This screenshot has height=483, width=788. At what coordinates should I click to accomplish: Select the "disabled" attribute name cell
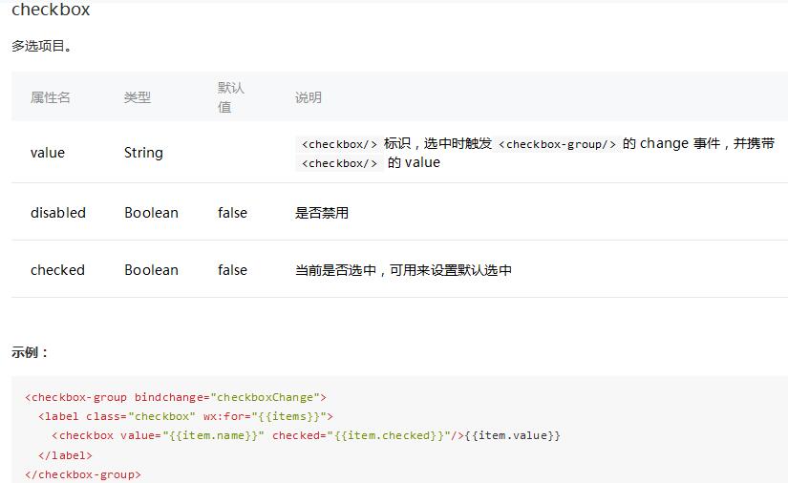(x=58, y=213)
